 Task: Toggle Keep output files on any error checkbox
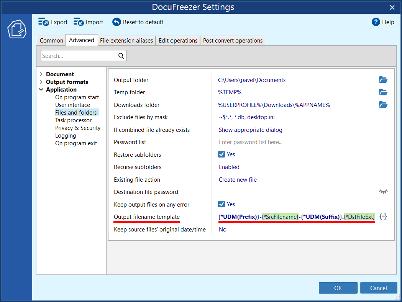pyautogui.click(x=222, y=204)
